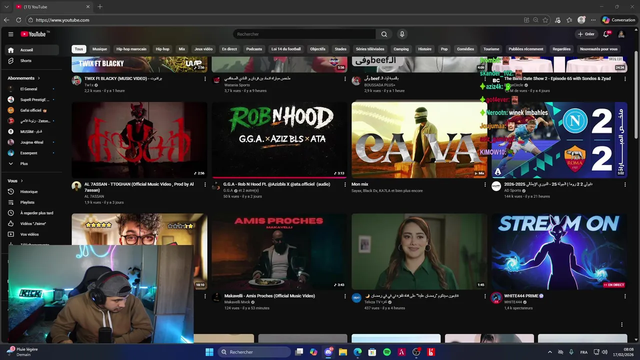Select the Hip-hop marocain filter chip

pos(131,49)
